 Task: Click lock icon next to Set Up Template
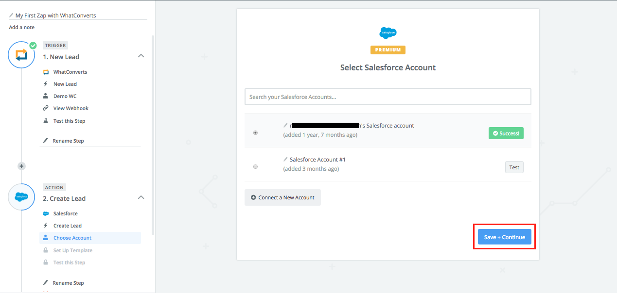point(46,250)
